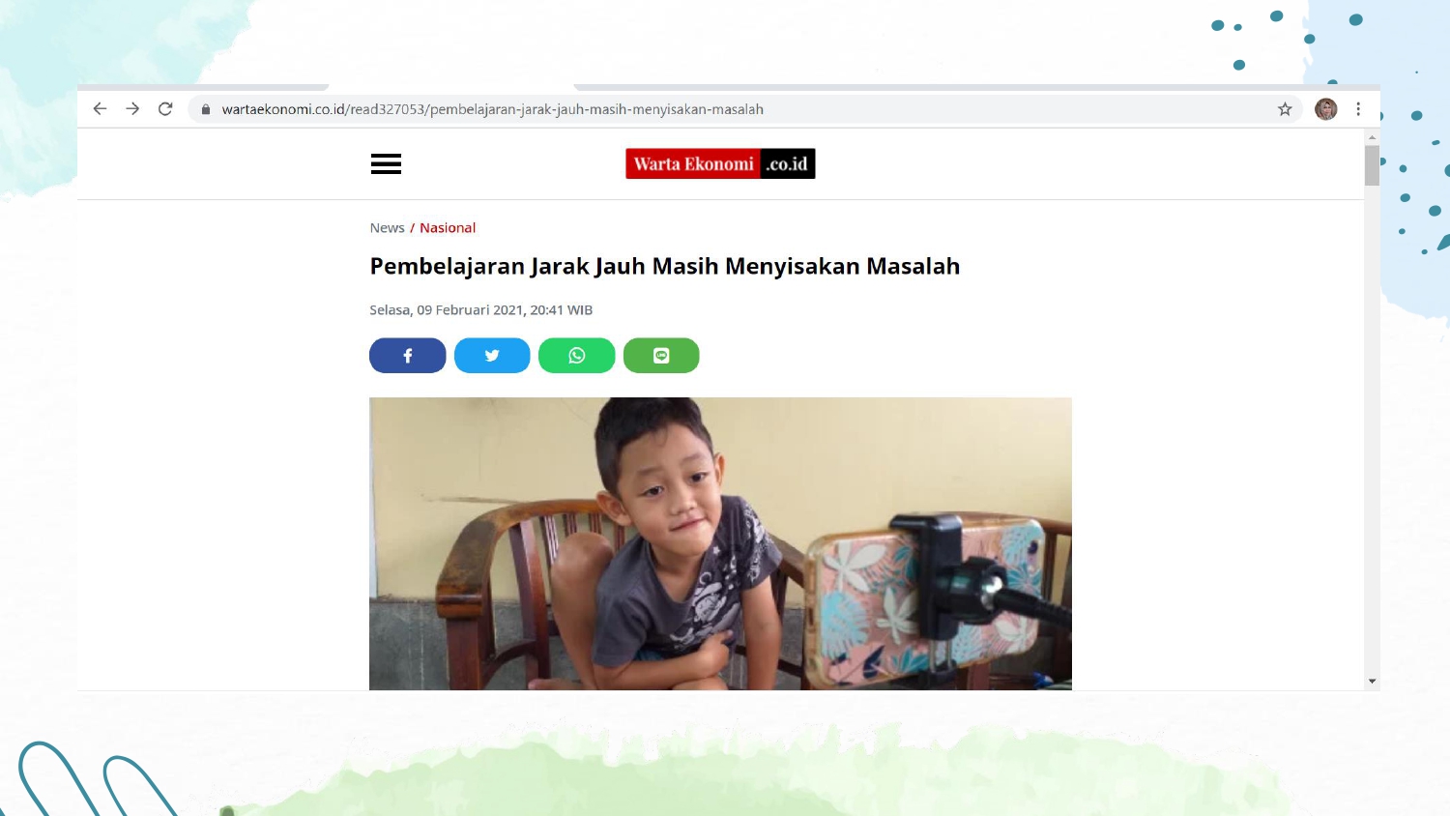The width and height of the screenshot is (1450, 816).
Task: Click the Warta Ekonomi logo
Action: coord(720,163)
